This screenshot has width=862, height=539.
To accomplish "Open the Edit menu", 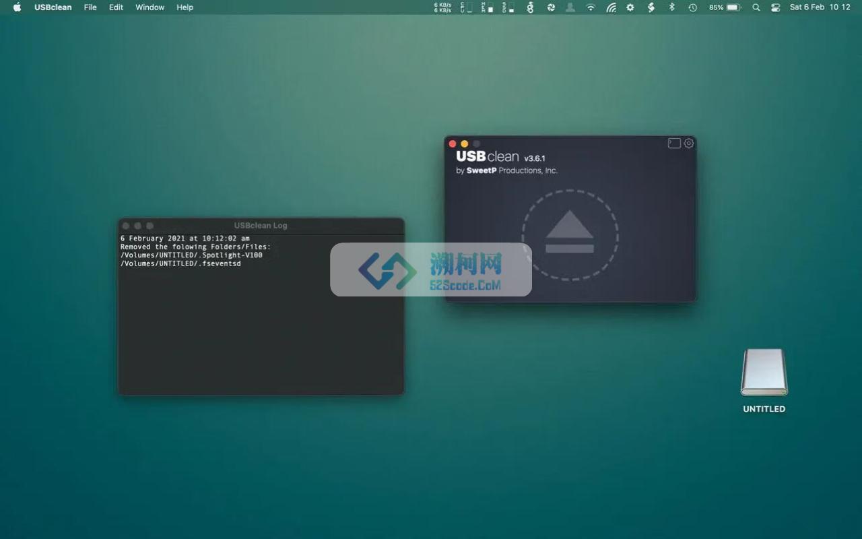I will (x=117, y=7).
